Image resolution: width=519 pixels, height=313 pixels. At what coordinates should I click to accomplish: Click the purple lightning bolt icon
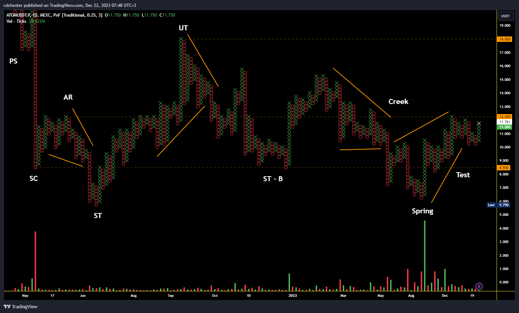[479, 287]
